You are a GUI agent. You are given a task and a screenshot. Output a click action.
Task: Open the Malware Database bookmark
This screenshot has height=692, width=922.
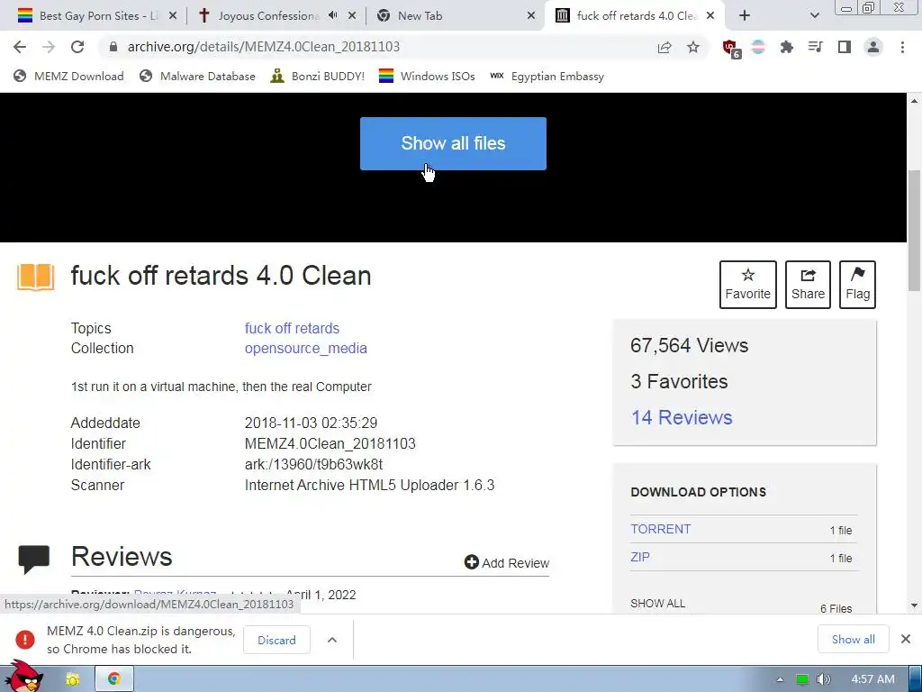(x=197, y=76)
